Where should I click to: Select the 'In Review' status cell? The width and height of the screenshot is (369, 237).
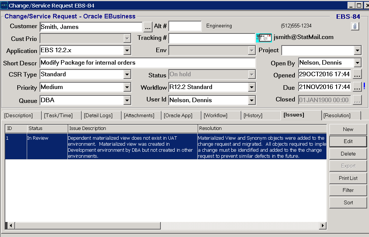47,146
